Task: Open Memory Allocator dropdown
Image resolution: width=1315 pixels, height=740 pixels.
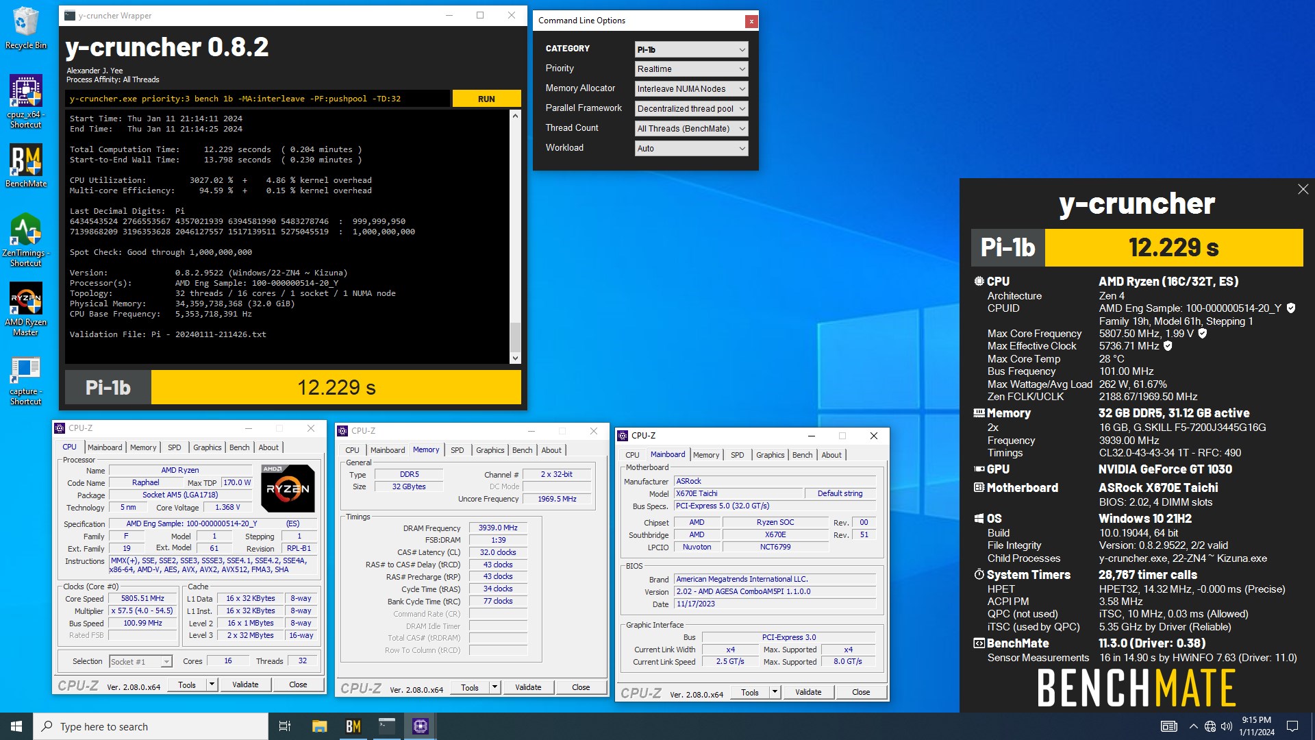Action: [691, 89]
